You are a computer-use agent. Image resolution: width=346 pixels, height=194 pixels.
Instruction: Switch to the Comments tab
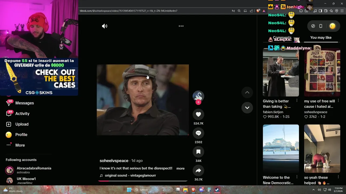coord(282,37)
